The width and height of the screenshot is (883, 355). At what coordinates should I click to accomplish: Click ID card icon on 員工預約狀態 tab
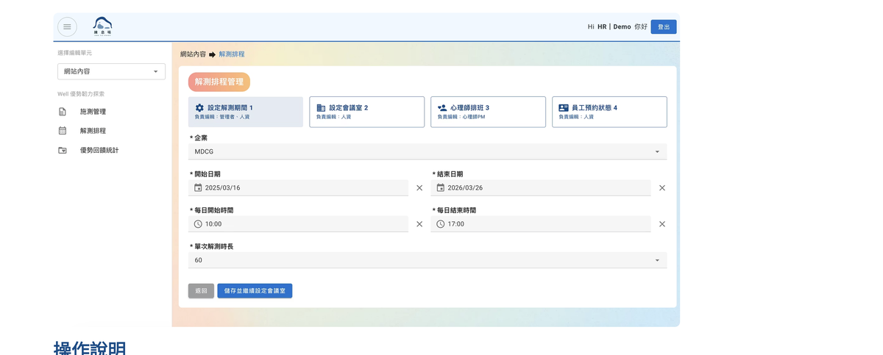tap(564, 108)
